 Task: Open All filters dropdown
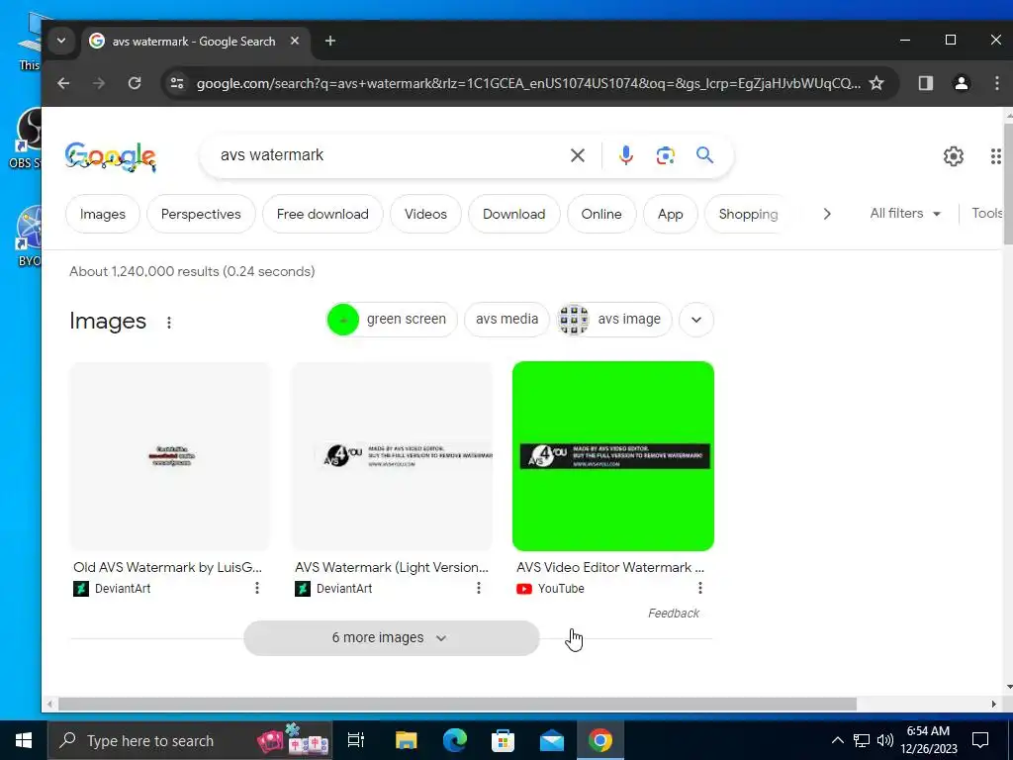tap(905, 214)
